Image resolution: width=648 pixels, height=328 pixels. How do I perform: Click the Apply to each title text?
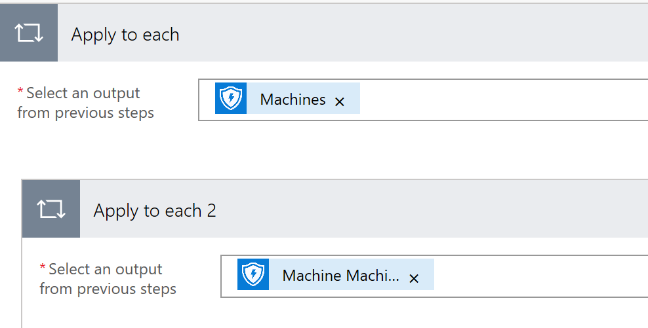click(125, 35)
